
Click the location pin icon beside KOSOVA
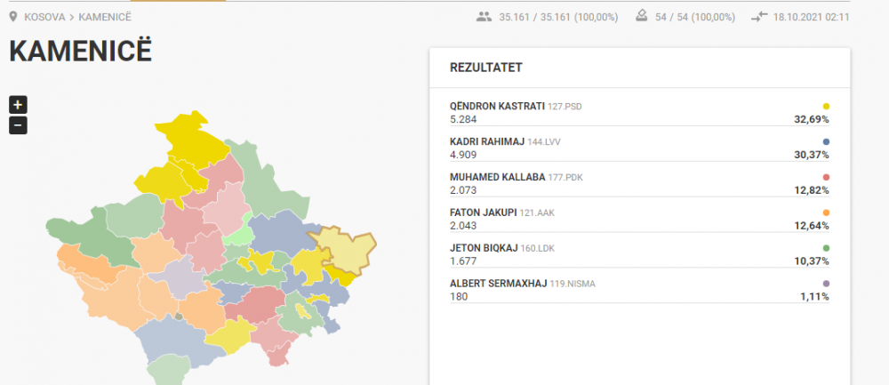13,17
